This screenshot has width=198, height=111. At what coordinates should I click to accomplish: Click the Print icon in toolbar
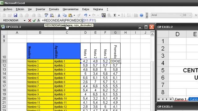point(34,15)
